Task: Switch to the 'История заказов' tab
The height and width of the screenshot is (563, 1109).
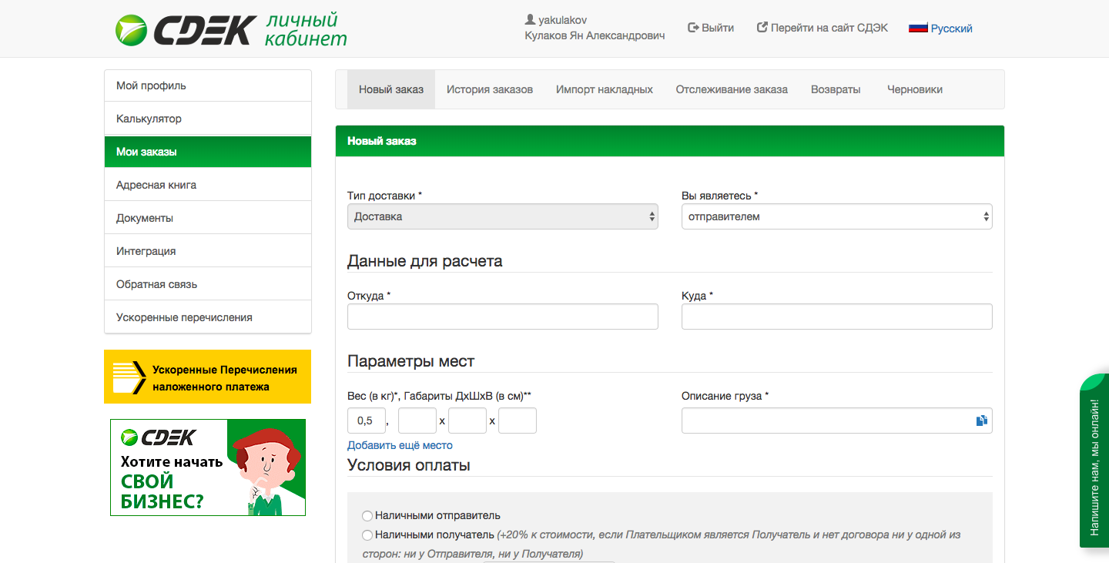Action: point(490,89)
